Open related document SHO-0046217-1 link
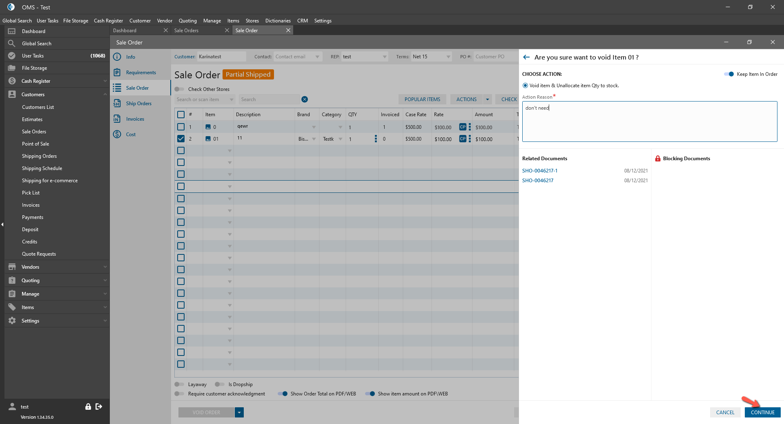Viewport: 784px width, 424px height. [x=539, y=171]
